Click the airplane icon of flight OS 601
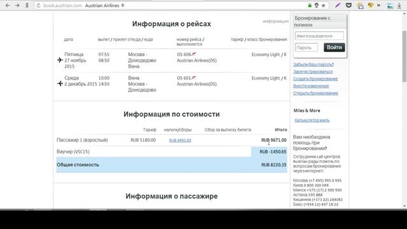The width and height of the screenshot is (407, 229). pyautogui.click(x=60, y=83)
